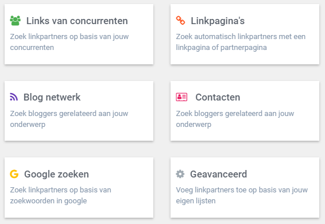The image size is (325, 224).
Task: Click the pink contact card icon
Action: click(181, 97)
